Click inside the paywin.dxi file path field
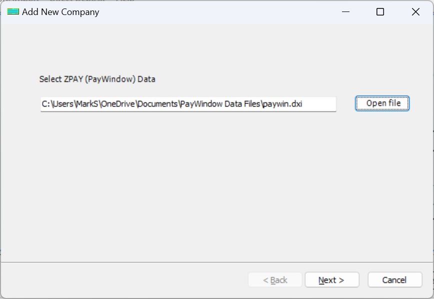 [188, 103]
